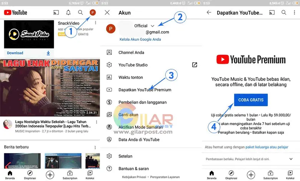This screenshot has height=181, width=300.
Task: Tap cast icon on Premium page
Action: [272, 13]
